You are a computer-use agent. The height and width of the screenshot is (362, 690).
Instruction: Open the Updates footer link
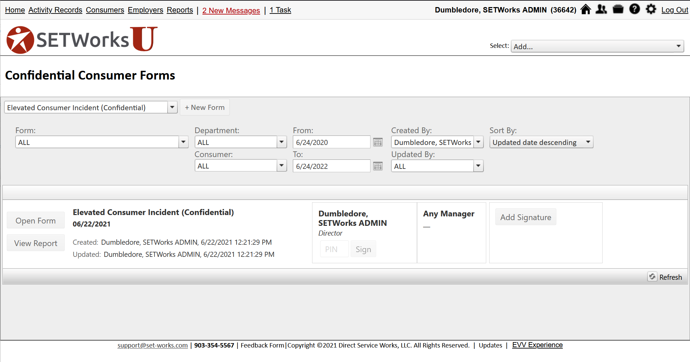[x=490, y=345]
